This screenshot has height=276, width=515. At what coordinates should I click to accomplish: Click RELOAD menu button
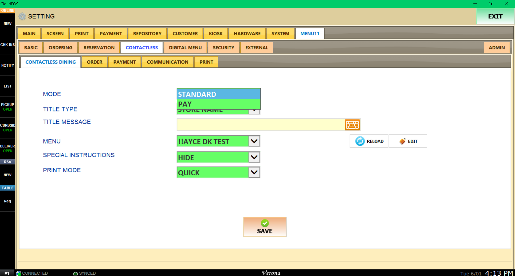369,141
